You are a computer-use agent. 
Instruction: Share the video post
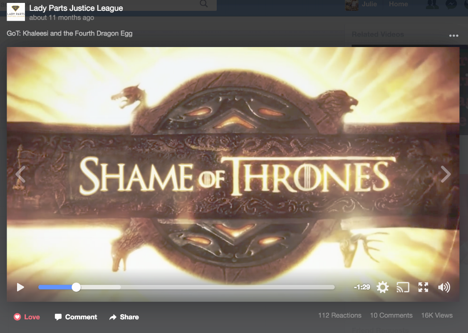click(x=124, y=317)
